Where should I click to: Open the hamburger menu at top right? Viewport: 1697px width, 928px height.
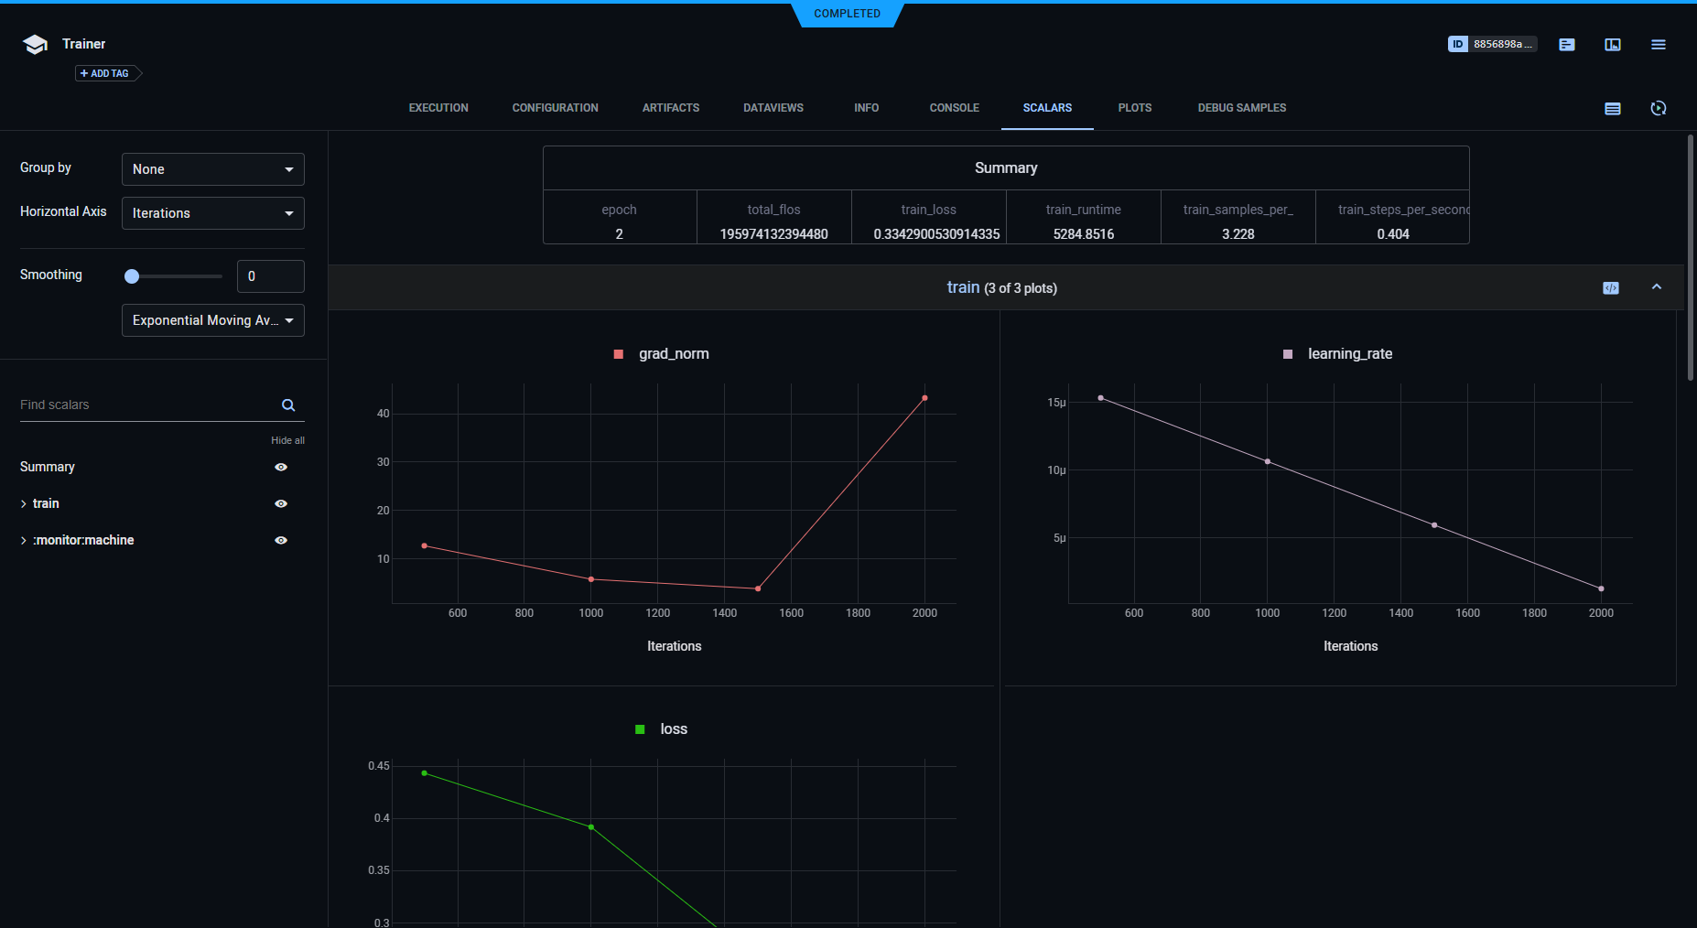tap(1659, 44)
